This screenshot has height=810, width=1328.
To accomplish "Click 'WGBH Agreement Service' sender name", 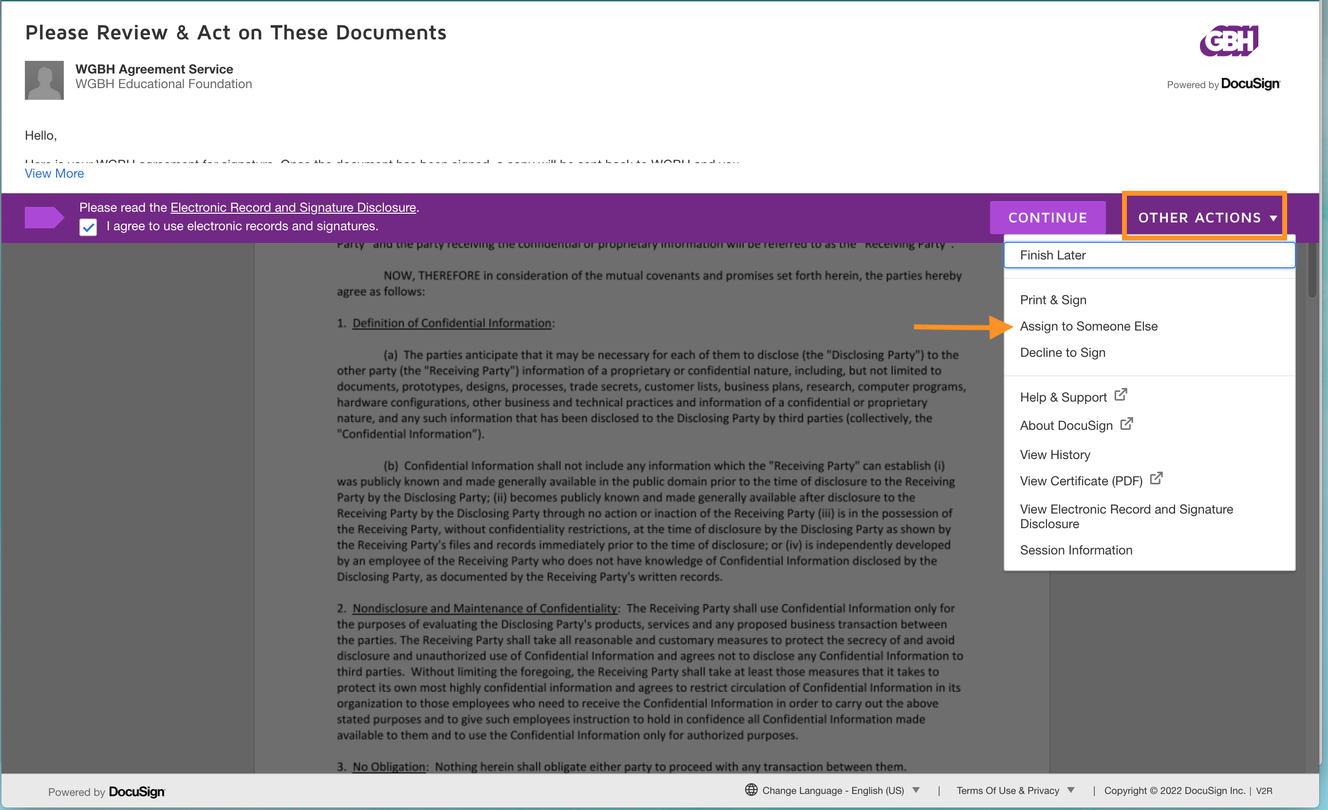I will tap(154, 69).
